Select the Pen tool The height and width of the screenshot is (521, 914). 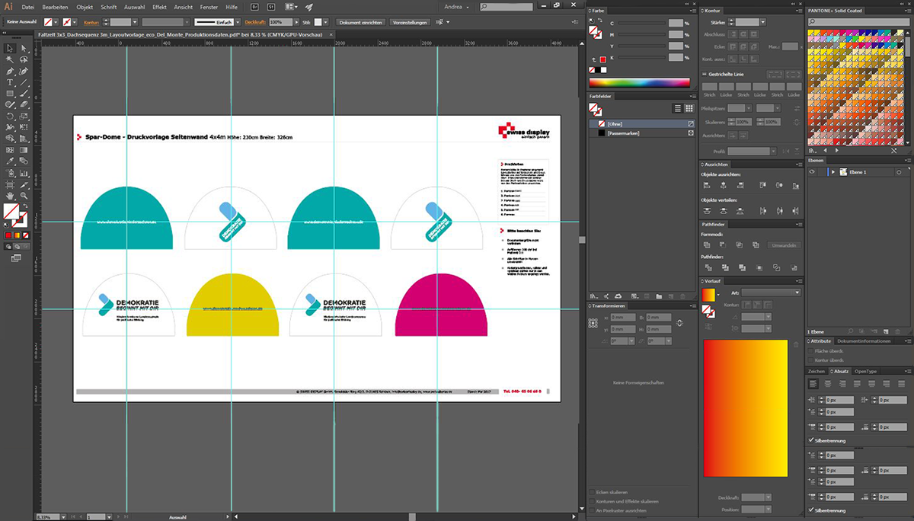tap(11, 71)
